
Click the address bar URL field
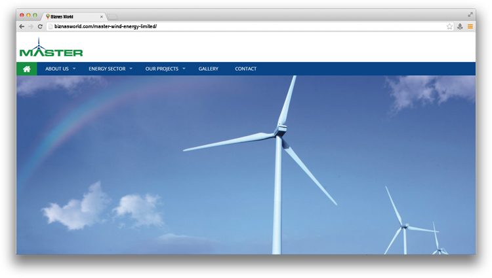[243, 26]
